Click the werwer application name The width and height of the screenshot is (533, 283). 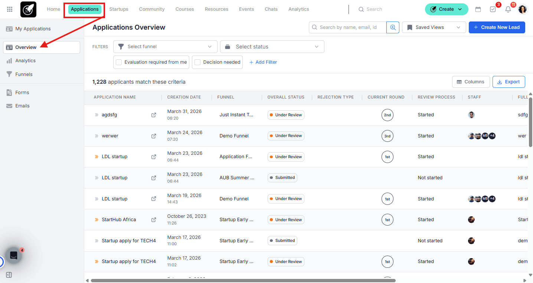click(x=110, y=136)
